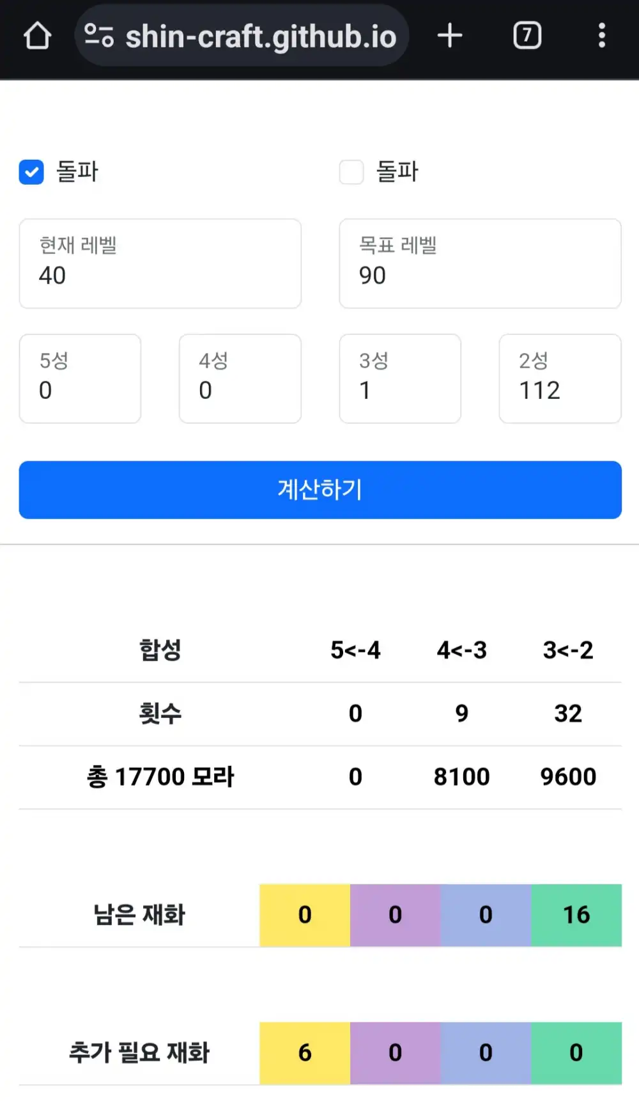Tap the browser home icon
The height and width of the screenshot is (1101, 639).
(37, 36)
